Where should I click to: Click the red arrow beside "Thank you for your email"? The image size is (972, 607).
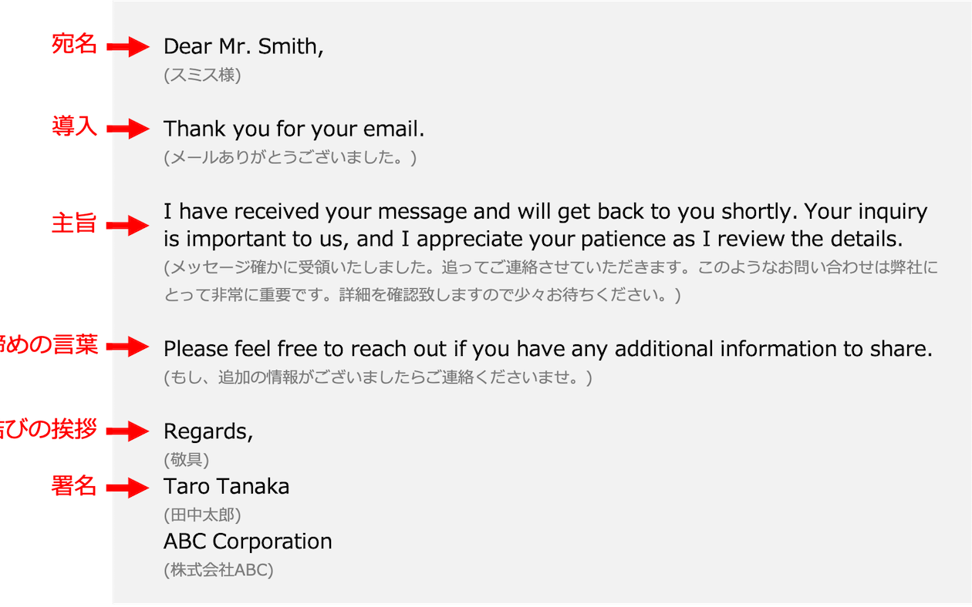point(100,129)
